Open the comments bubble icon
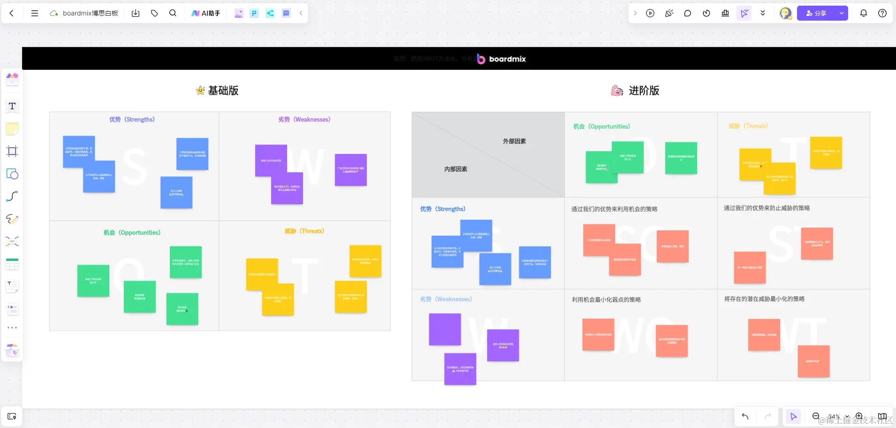The width and height of the screenshot is (896, 428). [688, 13]
